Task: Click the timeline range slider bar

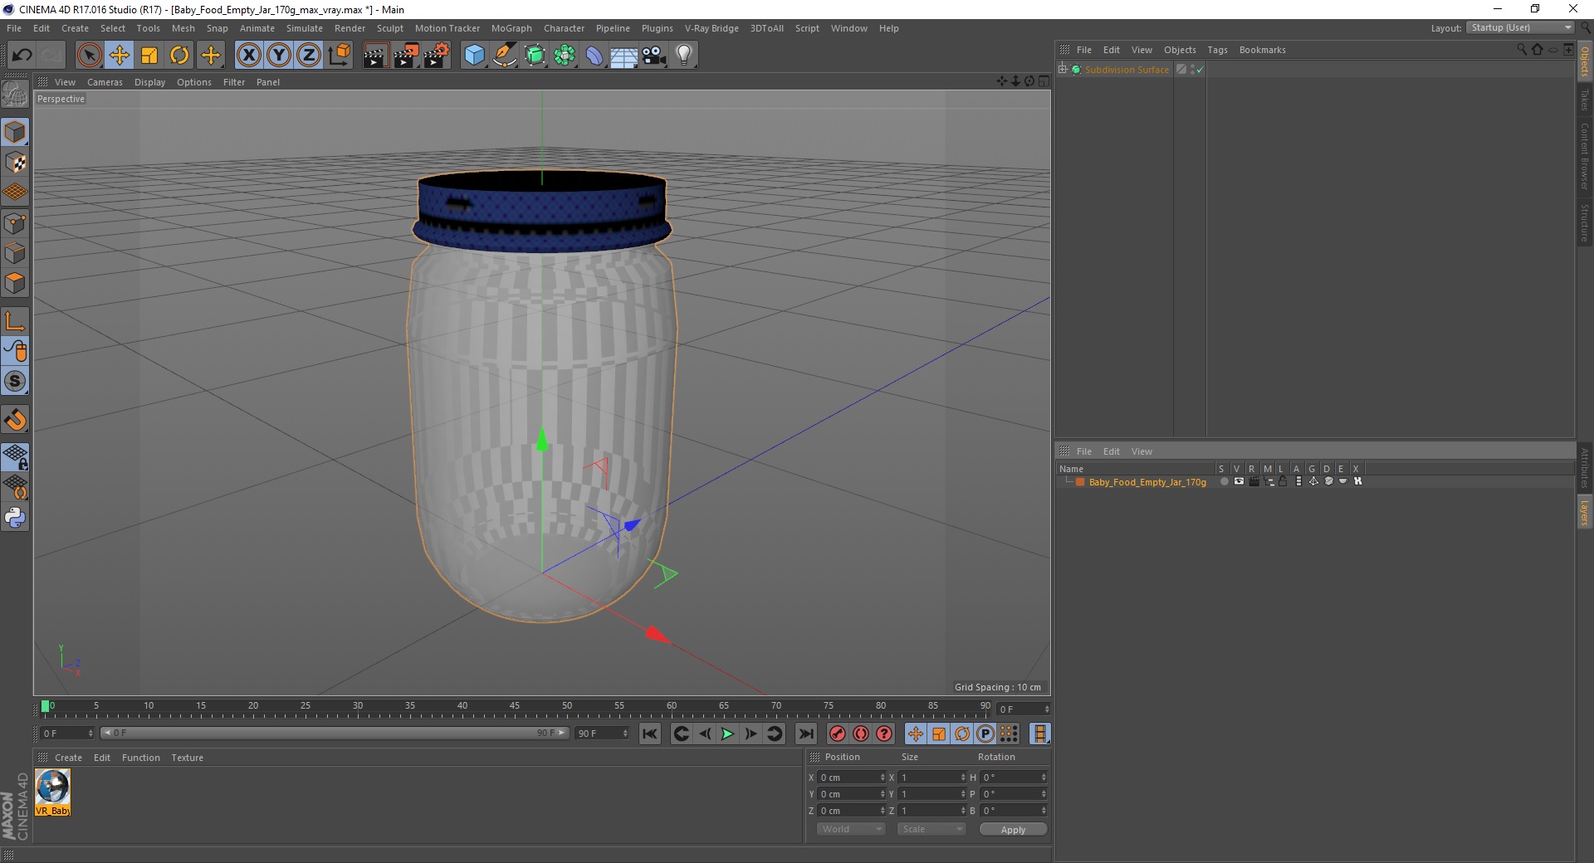Action: click(335, 733)
